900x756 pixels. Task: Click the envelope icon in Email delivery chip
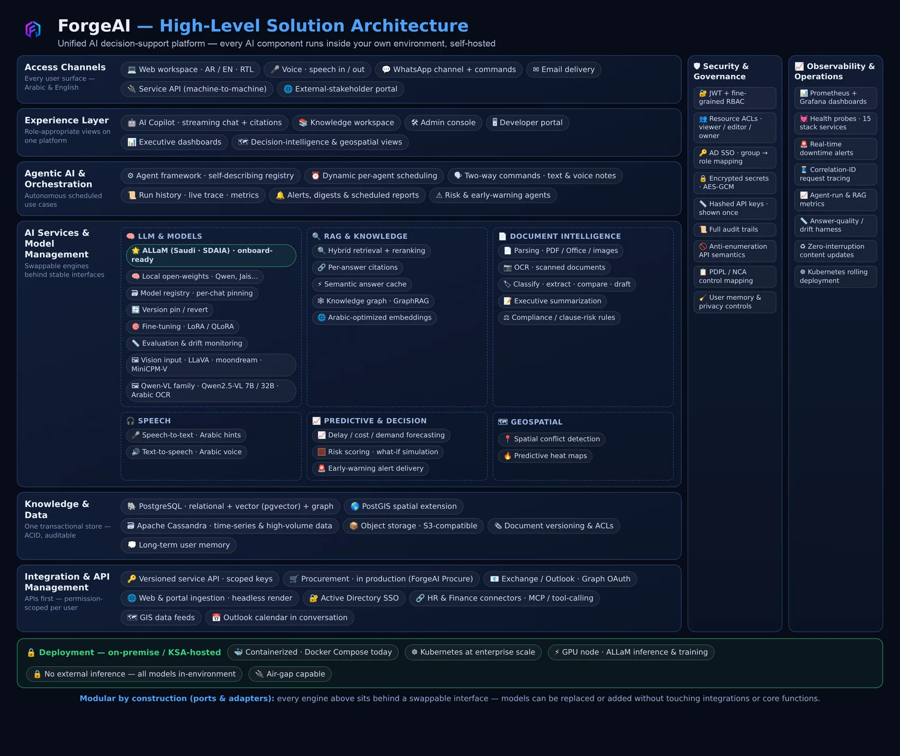coord(536,70)
